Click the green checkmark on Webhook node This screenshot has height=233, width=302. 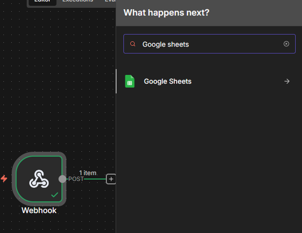(x=55, y=195)
